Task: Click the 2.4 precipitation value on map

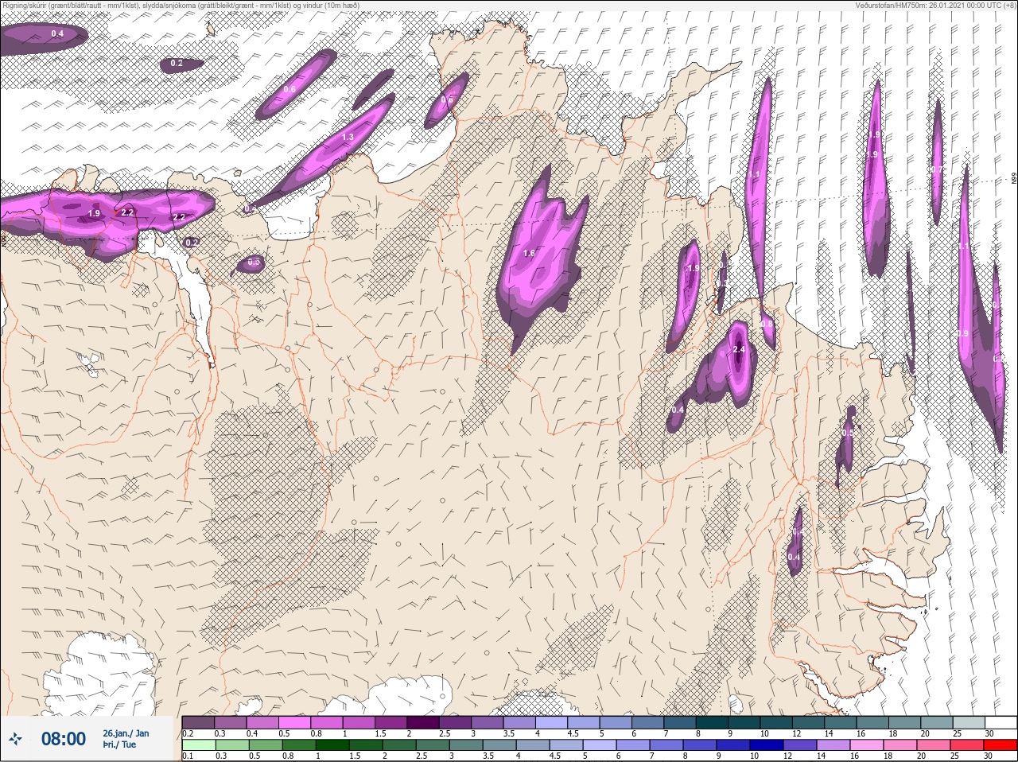Action: tap(738, 350)
